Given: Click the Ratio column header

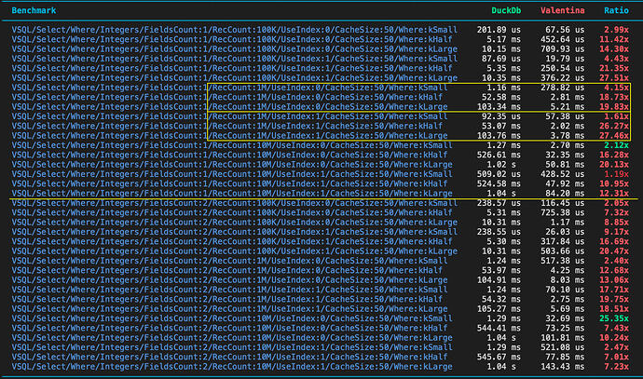Looking at the screenshot, I should (616, 10).
